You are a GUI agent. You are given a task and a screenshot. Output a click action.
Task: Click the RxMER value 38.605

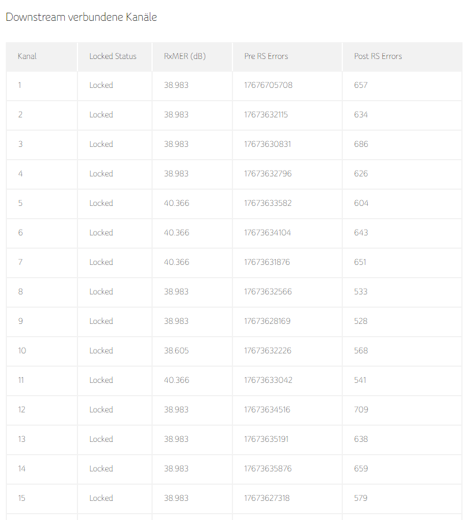176,351
